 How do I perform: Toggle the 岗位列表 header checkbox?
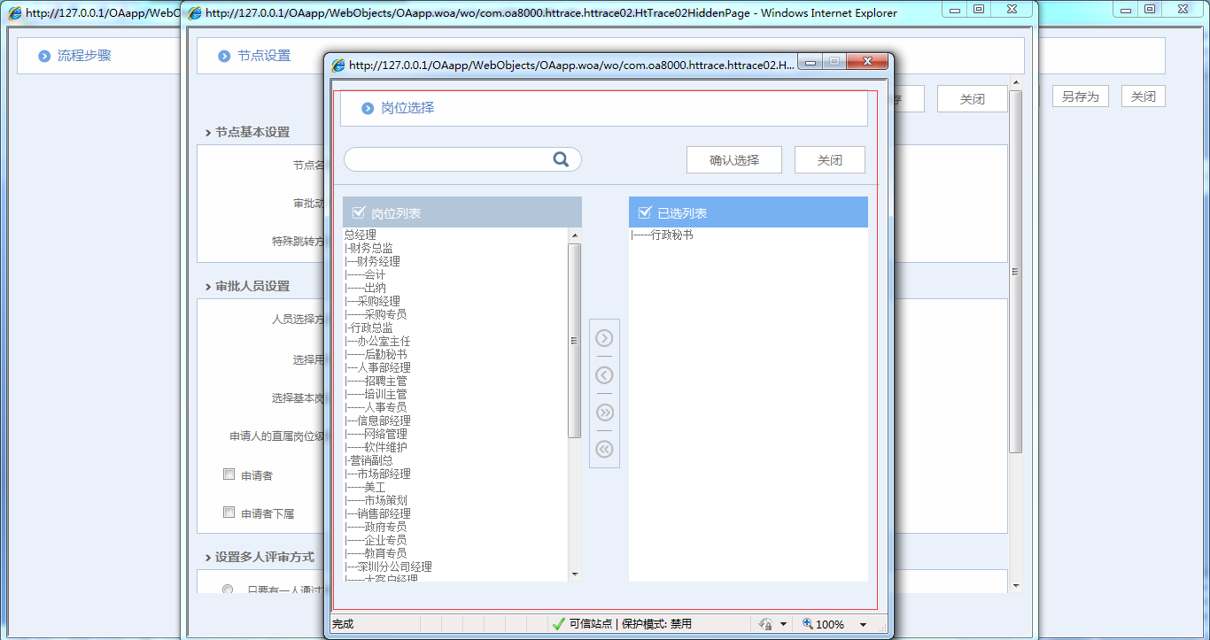pyautogui.click(x=358, y=212)
